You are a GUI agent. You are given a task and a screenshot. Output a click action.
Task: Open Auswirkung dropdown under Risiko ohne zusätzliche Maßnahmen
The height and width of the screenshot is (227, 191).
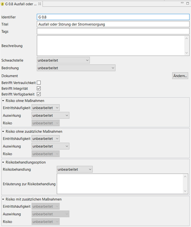[50, 146]
